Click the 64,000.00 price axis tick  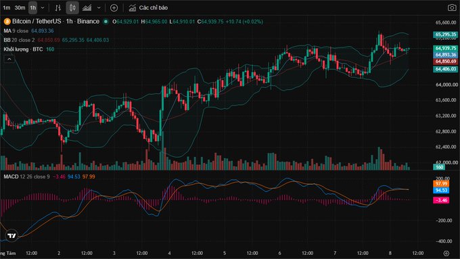[x=446, y=85]
